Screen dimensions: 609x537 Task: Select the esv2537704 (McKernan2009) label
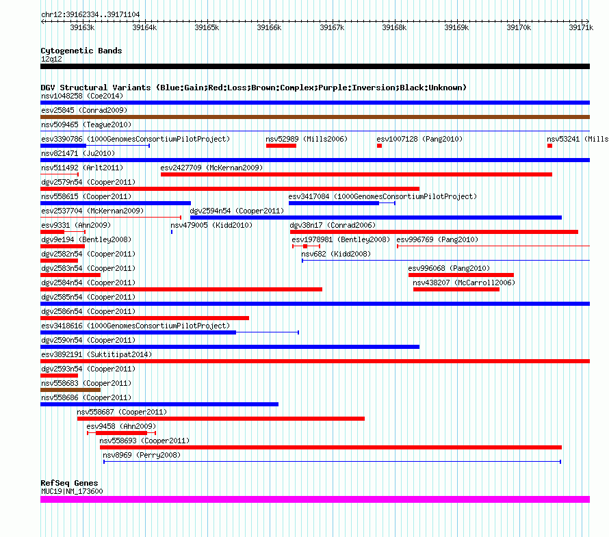coord(92,211)
